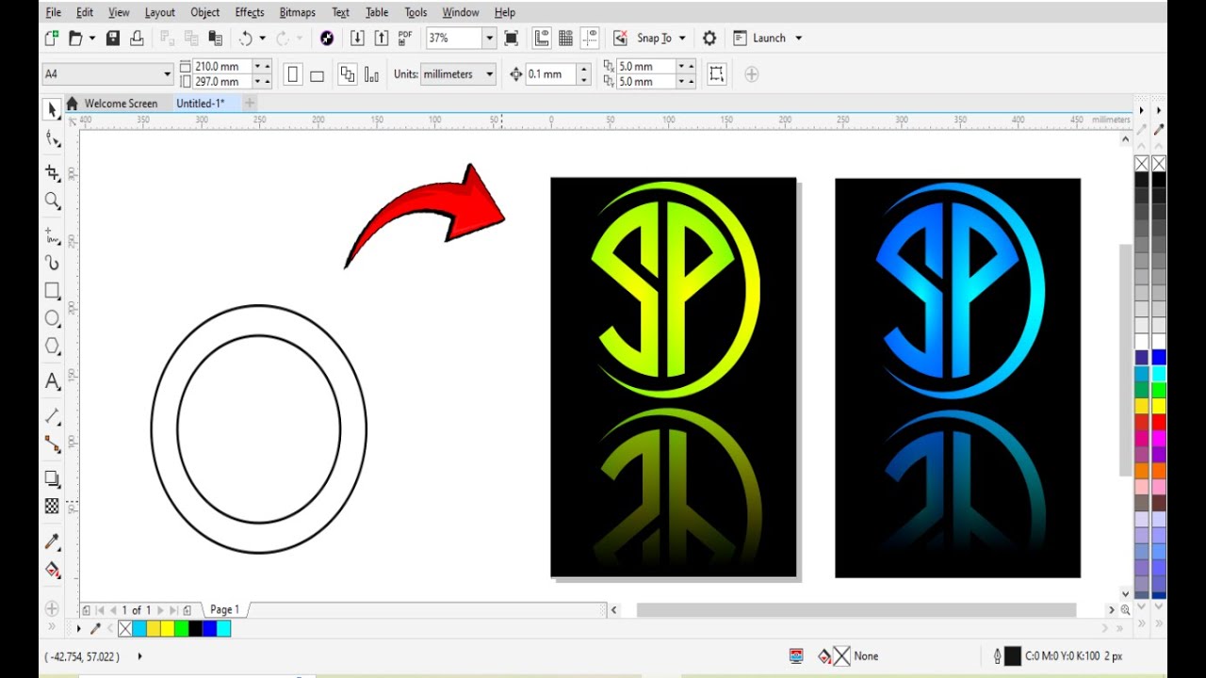Expand arrow beside cursor coordinates
This screenshot has width=1206, height=678.
[139, 656]
